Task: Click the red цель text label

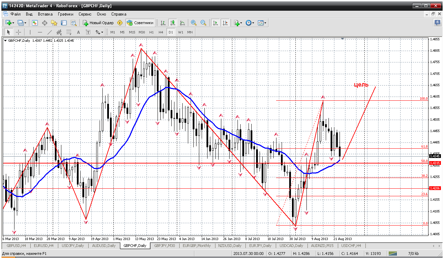Action: tap(362, 85)
